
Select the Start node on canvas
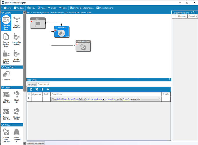38,23
